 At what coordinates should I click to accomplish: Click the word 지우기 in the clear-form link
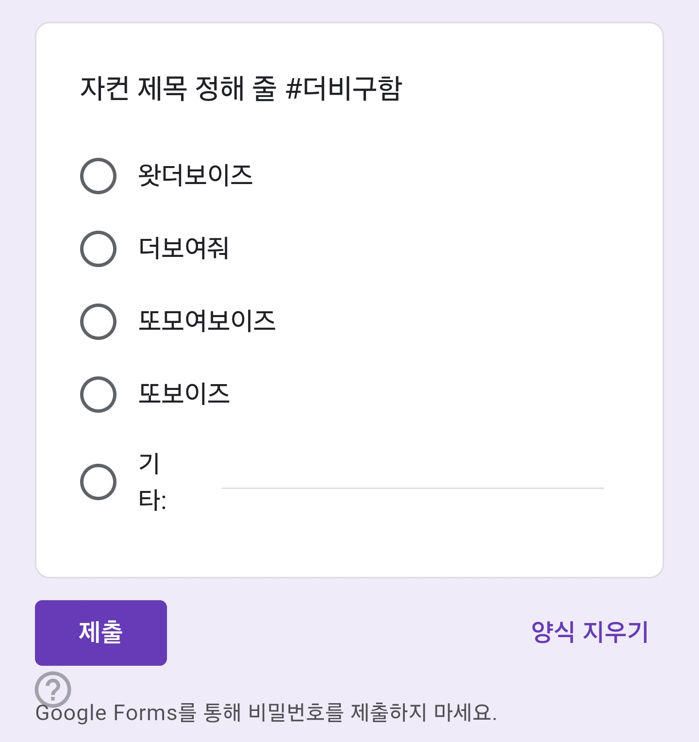coord(616,632)
